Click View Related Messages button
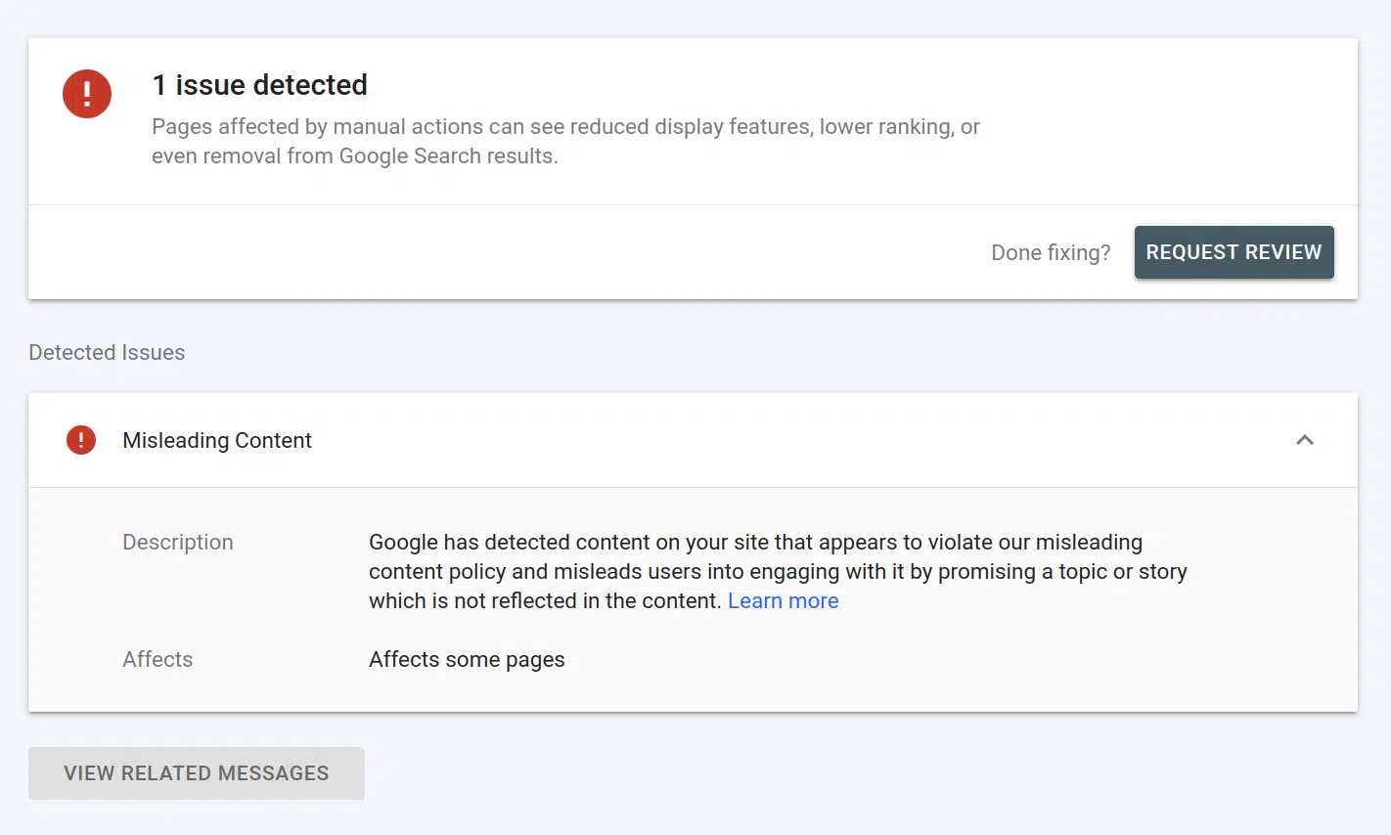1391x835 pixels. [x=197, y=773]
